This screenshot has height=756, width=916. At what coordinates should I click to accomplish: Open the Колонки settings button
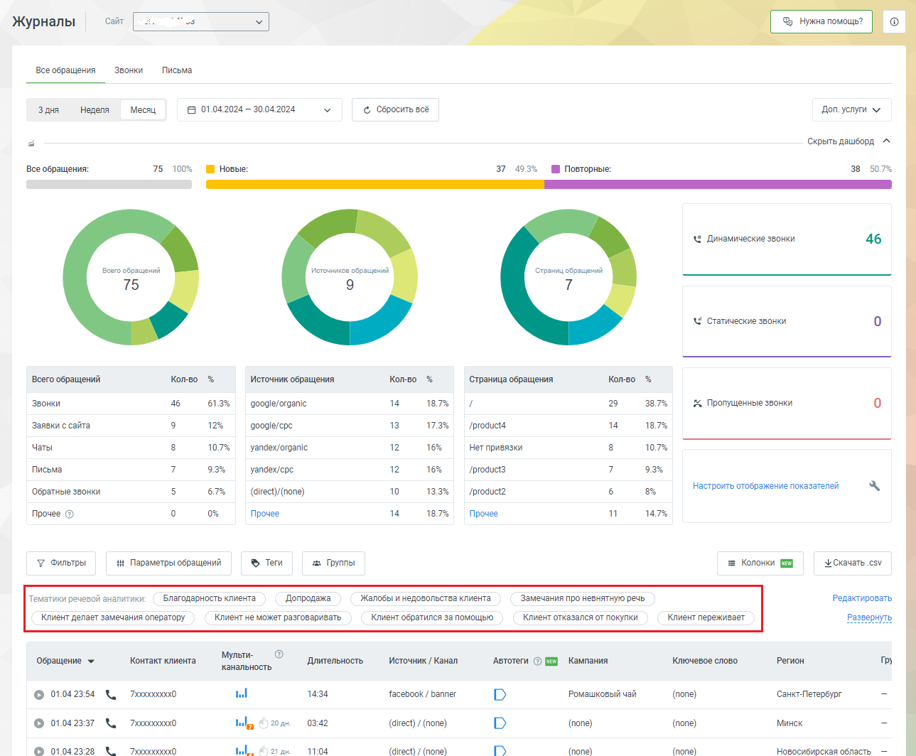point(760,563)
